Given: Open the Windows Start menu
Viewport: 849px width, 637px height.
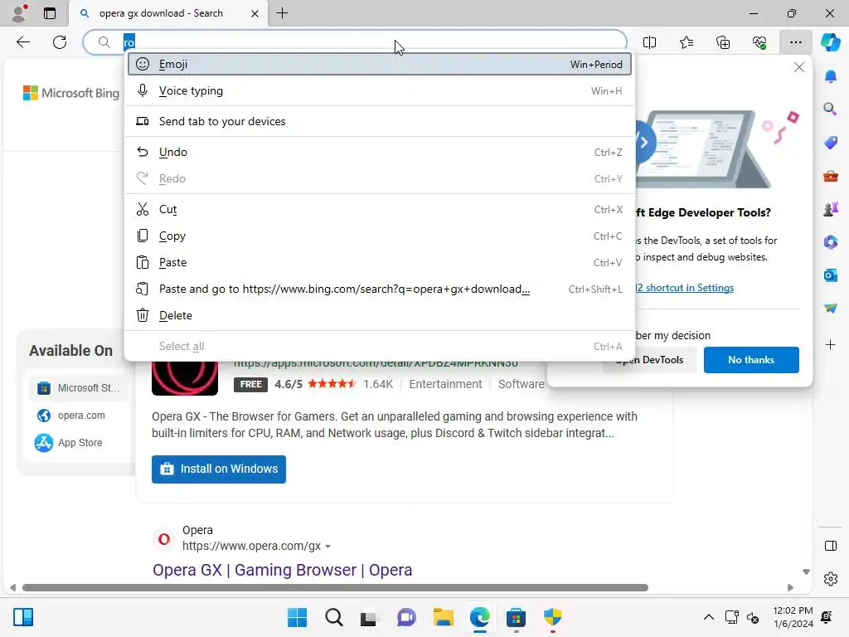Looking at the screenshot, I should 297,617.
